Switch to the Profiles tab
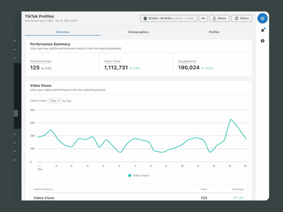Image resolution: width=283 pixels, height=212 pixels. point(214,32)
